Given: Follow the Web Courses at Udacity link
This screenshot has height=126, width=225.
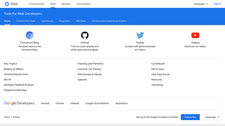Looking at the screenshot, I should (x=90, y=74).
